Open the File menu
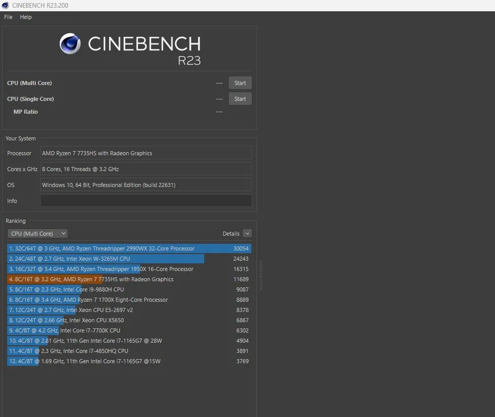Image resolution: width=495 pixels, height=417 pixels. click(8, 17)
